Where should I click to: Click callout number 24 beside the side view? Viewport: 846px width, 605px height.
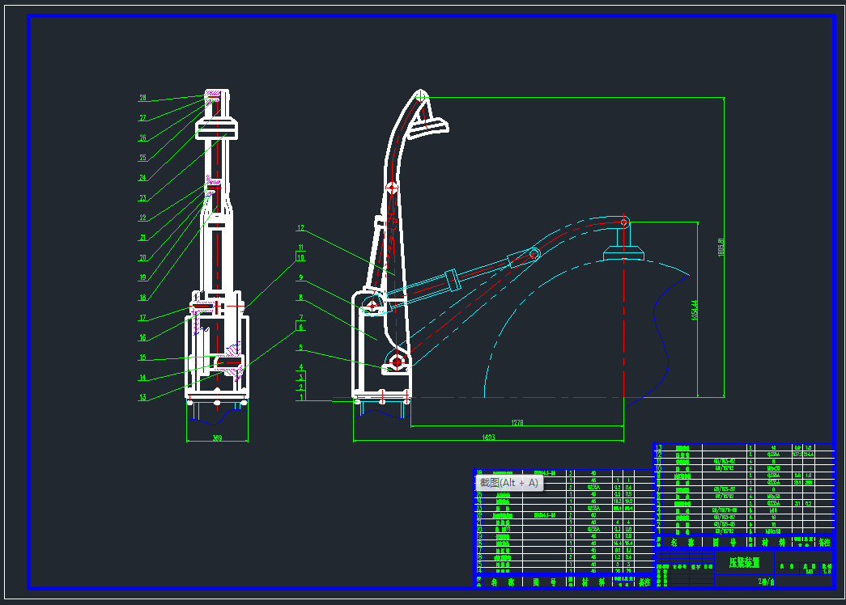pyautogui.click(x=142, y=177)
